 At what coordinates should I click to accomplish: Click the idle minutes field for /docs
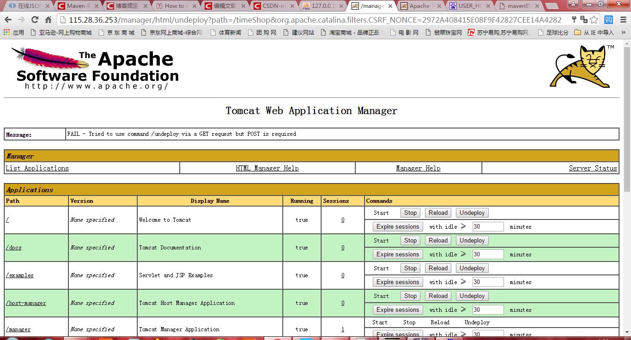488,255
